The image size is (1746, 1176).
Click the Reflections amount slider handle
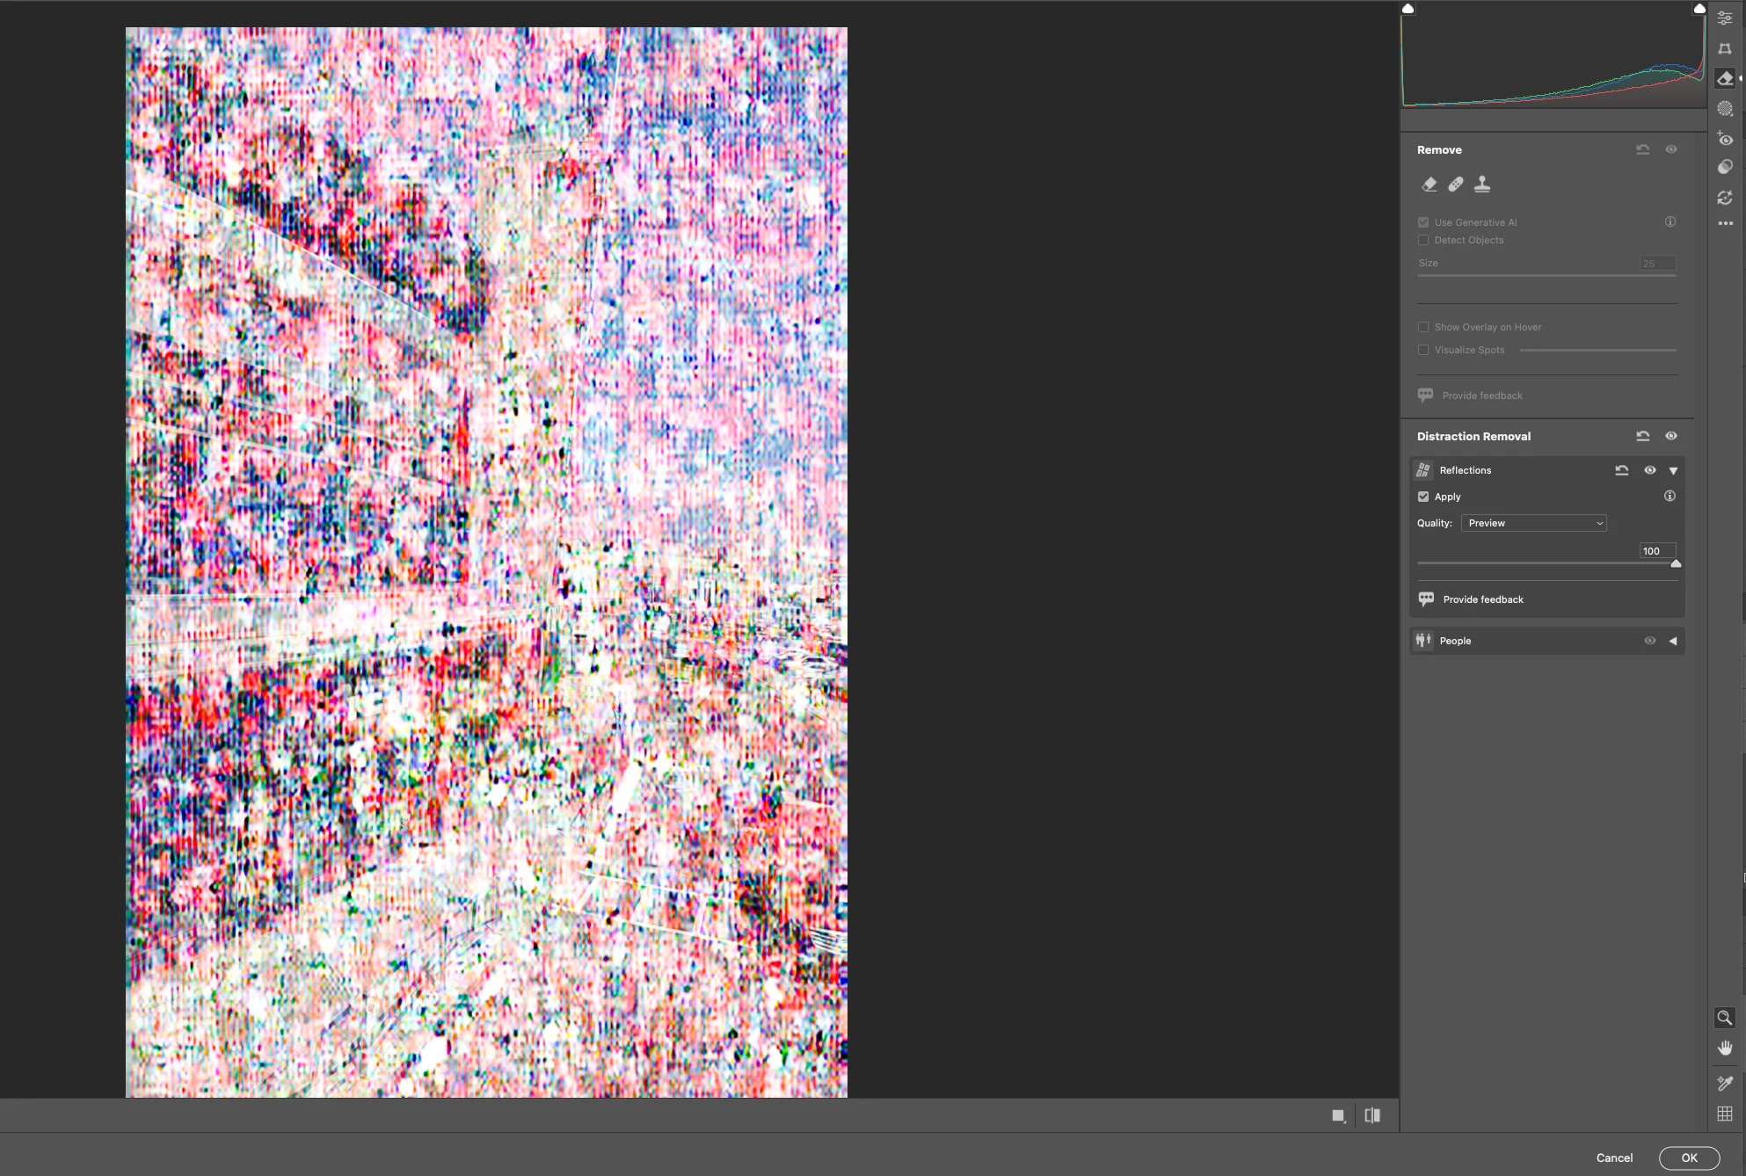pyautogui.click(x=1676, y=564)
